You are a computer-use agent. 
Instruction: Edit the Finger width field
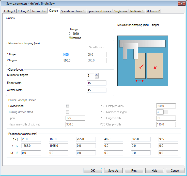[97, 83]
